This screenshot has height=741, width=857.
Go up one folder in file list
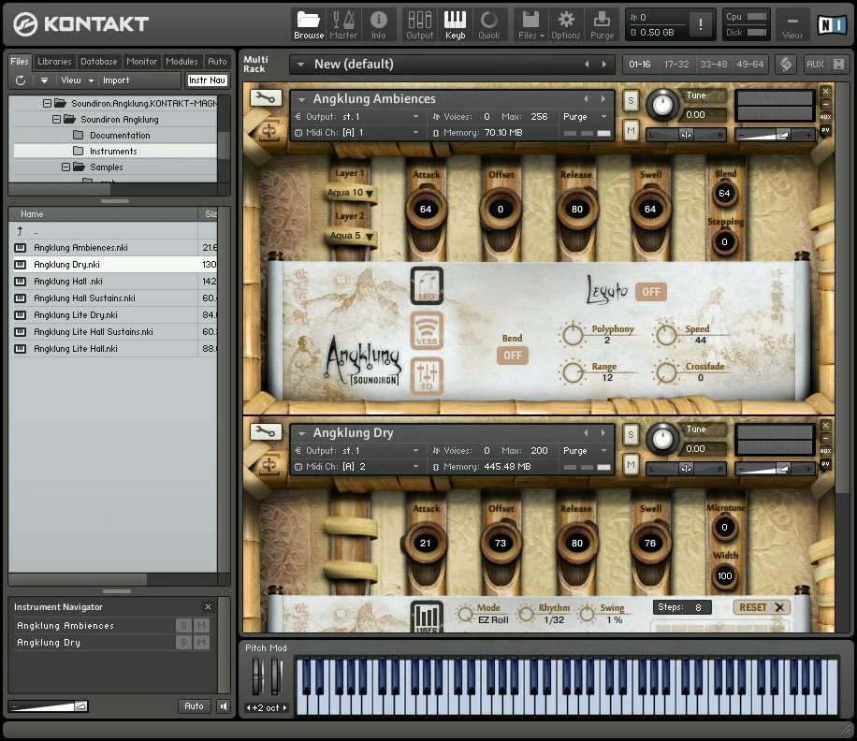click(x=21, y=230)
